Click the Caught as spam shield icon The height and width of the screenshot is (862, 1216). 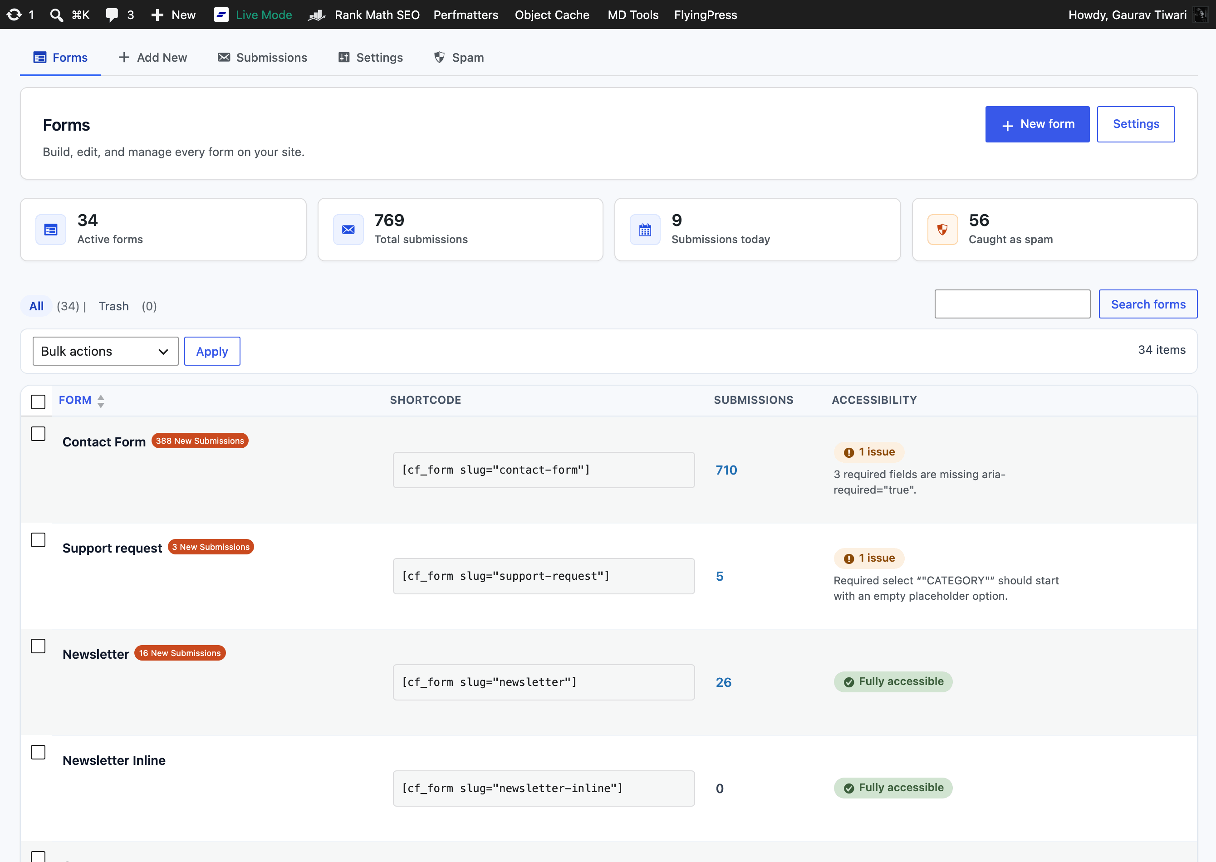pos(942,229)
